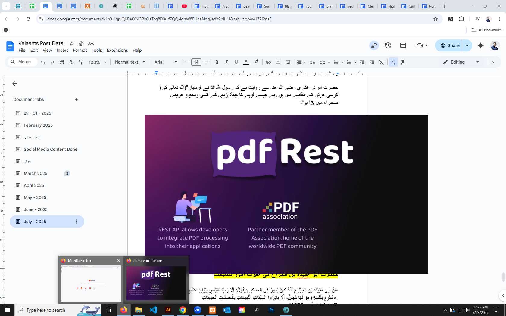Click the Redo icon in Docs toolbar
The height and width of the screenshot is (316, 506).
pos(52,62)
